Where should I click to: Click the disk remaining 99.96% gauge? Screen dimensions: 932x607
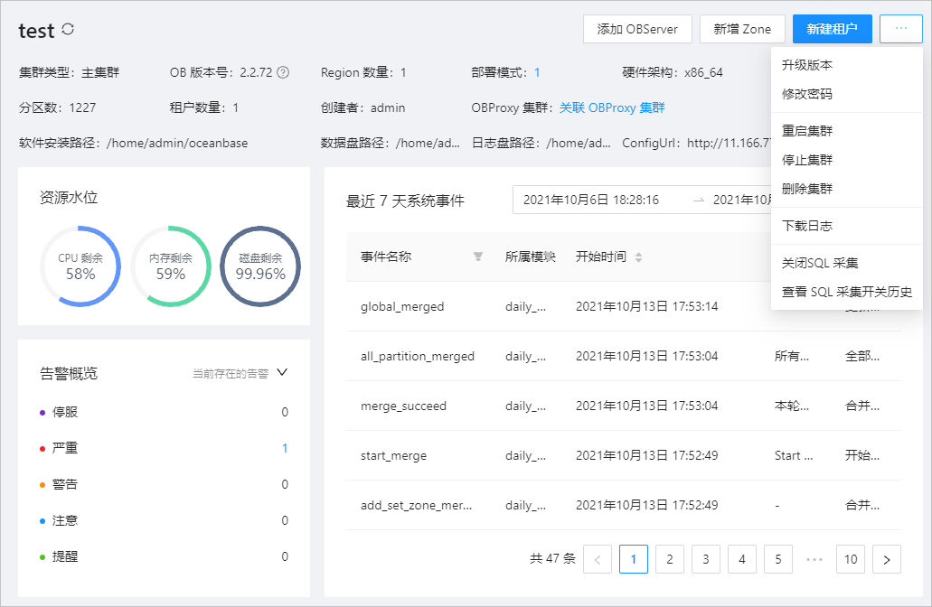tap(260, 266)
